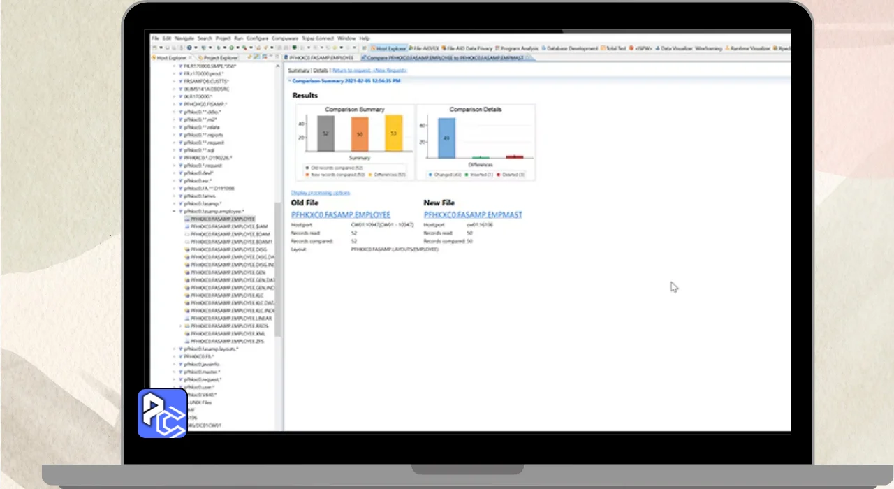Open Display processing options link
The height and width of the screenshot is (489, 894).
tap(321, 193)
